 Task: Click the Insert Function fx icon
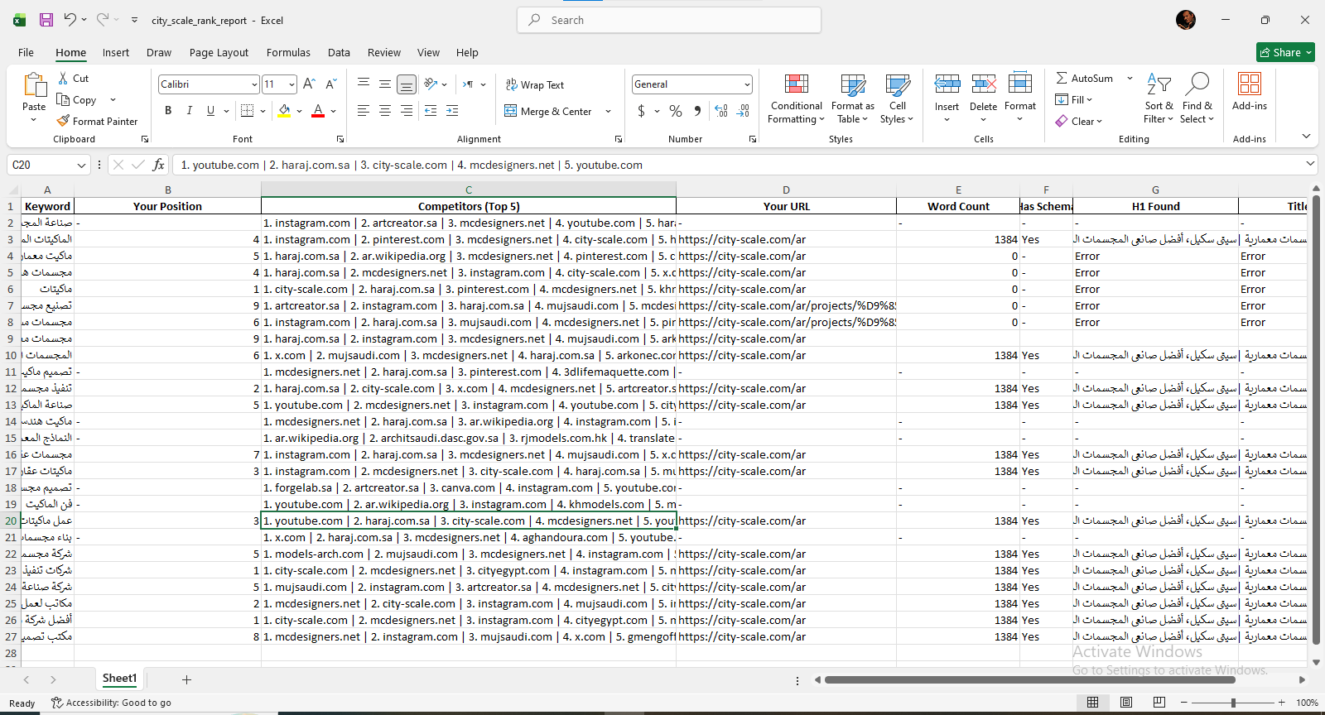coord(159,165)
